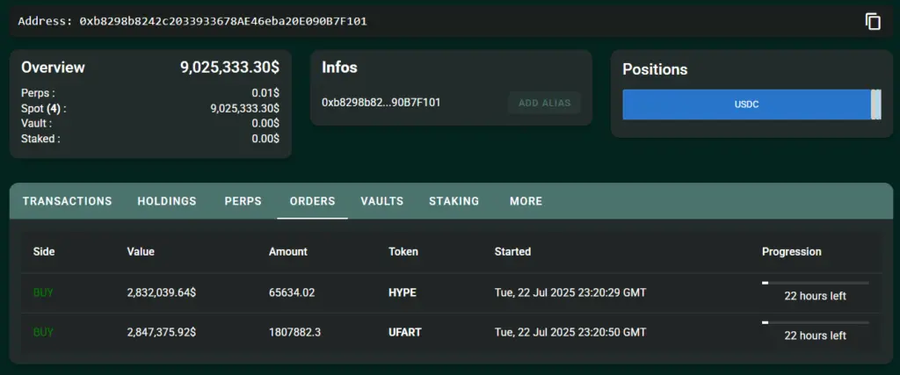The height and width of the screenshot is (375, 900).
Task: Go to the VAULTS tab
Action: [382, 201]
